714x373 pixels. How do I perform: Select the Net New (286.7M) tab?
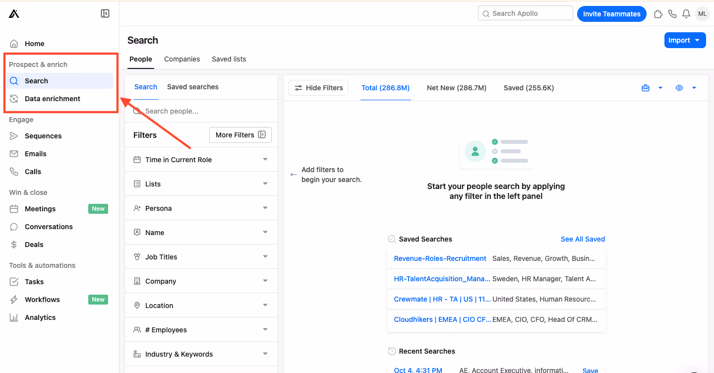(457, 88)
